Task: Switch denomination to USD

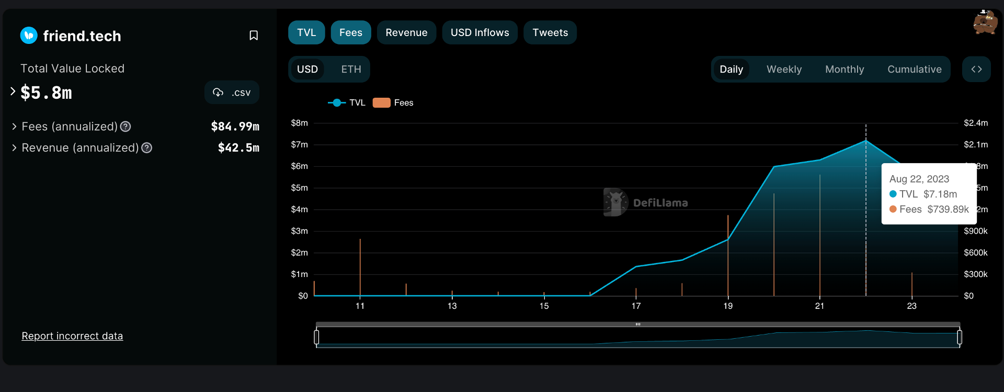Action: pos(307,69)
